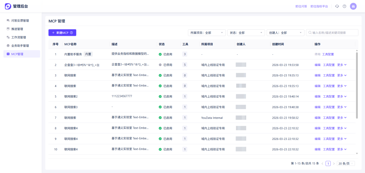
Task: Click previous page arrow in pagination
Action: (322, 164)
